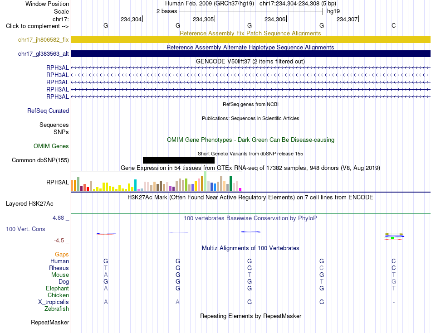Click the "Common dbSNP(155)" track label
This screenshot has height=333, width=431.
tap(40, 160)
